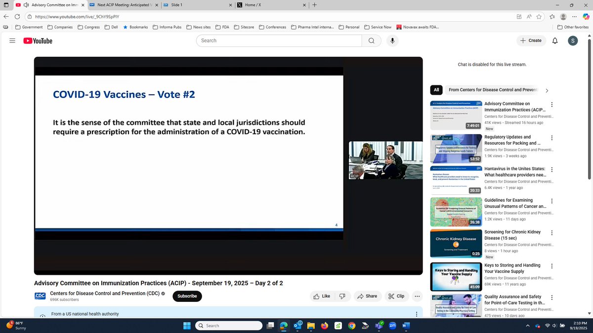Image resolution: width=593 pixels, height=333 pixels.
Task: Open the Edge Copilot icon
Action: (x=586, y=16)
